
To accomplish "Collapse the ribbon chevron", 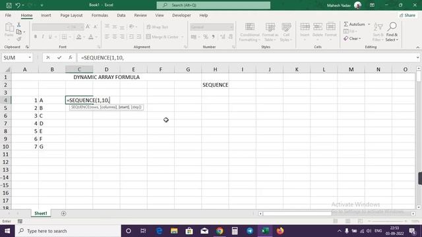I will 417,47.
